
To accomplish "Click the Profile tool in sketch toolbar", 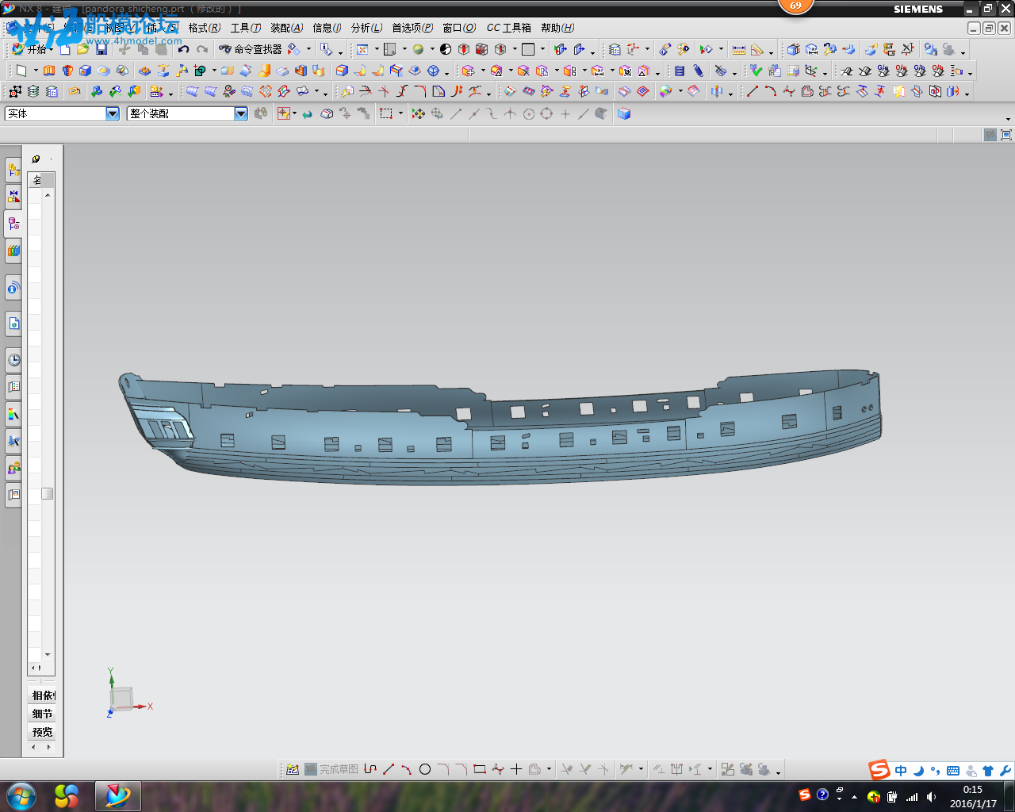I will (x=370, y=769).
